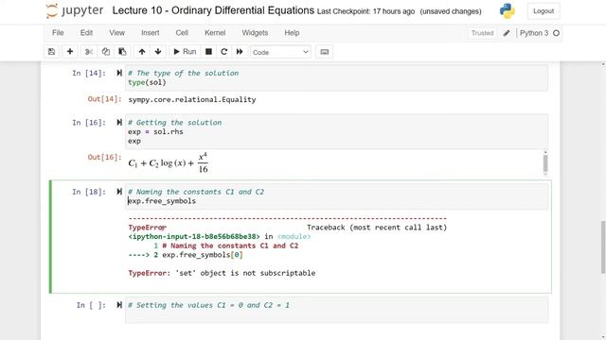Click the page vertical scrollbar
This screenshot has width=606, height=340.
pos(603,246)
